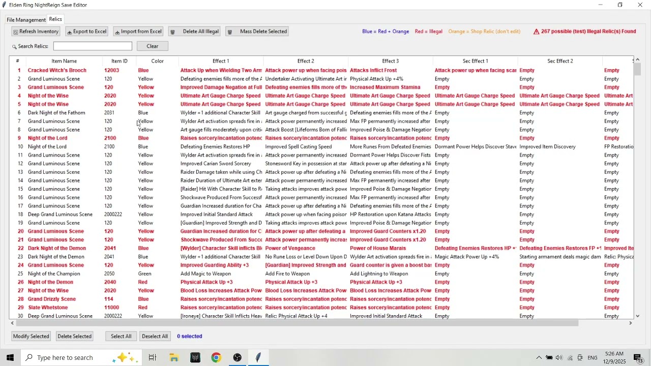Click Delete Selected at bottom

pyautogui.click(x=75, y=337)
